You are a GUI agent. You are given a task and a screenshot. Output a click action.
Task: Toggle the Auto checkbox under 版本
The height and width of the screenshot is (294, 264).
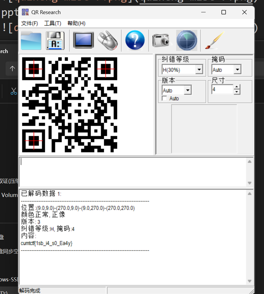click(x=164, y=98)
